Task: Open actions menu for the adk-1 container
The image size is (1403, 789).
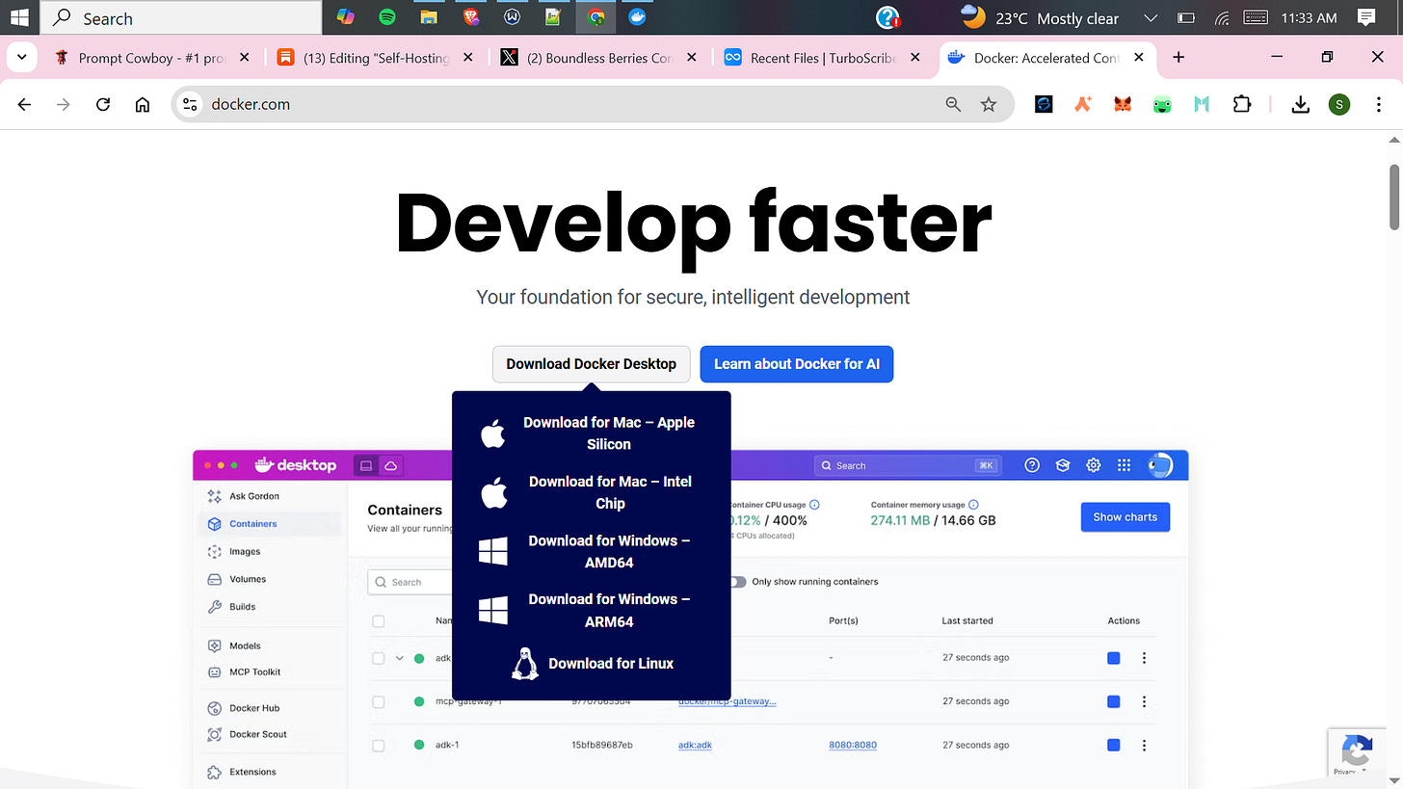Action: [1144, 745]
